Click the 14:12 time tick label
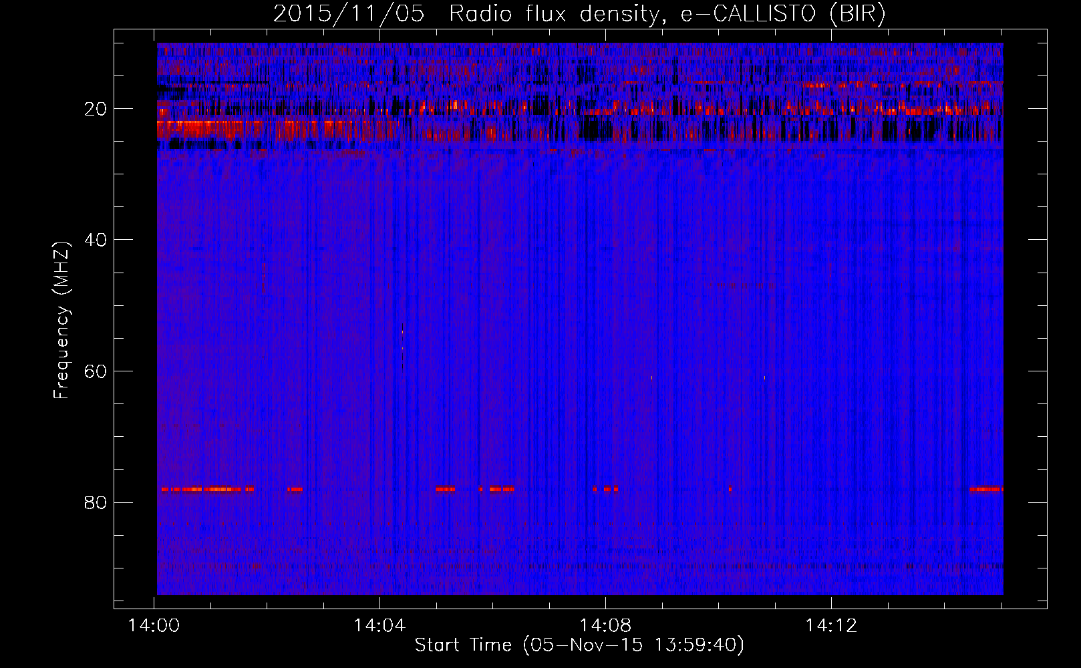This screenshot has height=668, width=1081. pos(831,626)
